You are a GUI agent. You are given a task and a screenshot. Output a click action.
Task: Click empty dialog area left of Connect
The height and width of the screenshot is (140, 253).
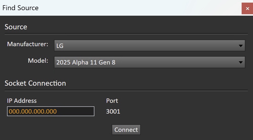click(x=58, y=130)
